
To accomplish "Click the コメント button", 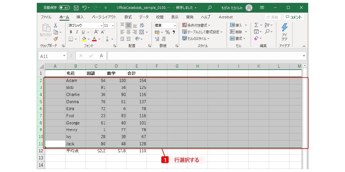I will pyautogui.click(x=294, y=17).
